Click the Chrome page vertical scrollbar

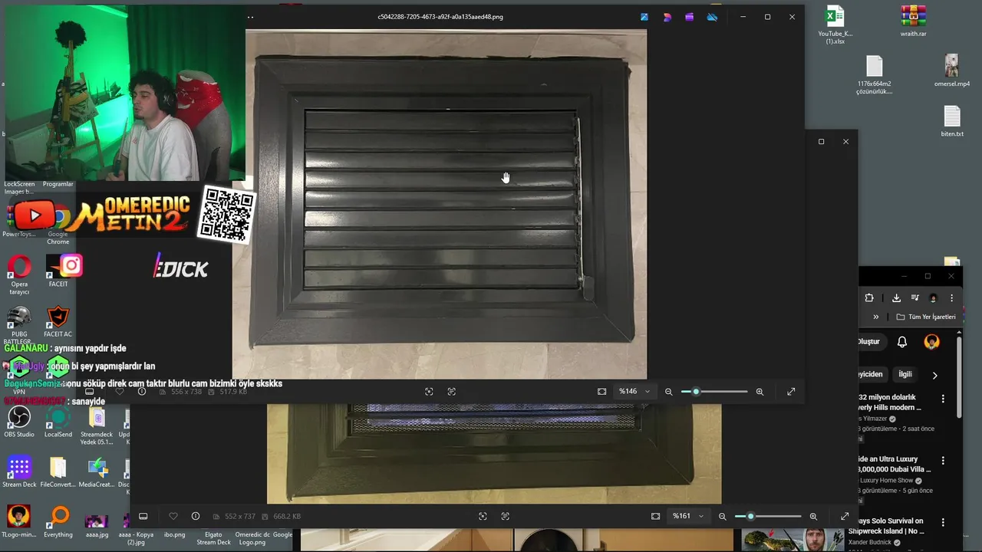point(959,376)
